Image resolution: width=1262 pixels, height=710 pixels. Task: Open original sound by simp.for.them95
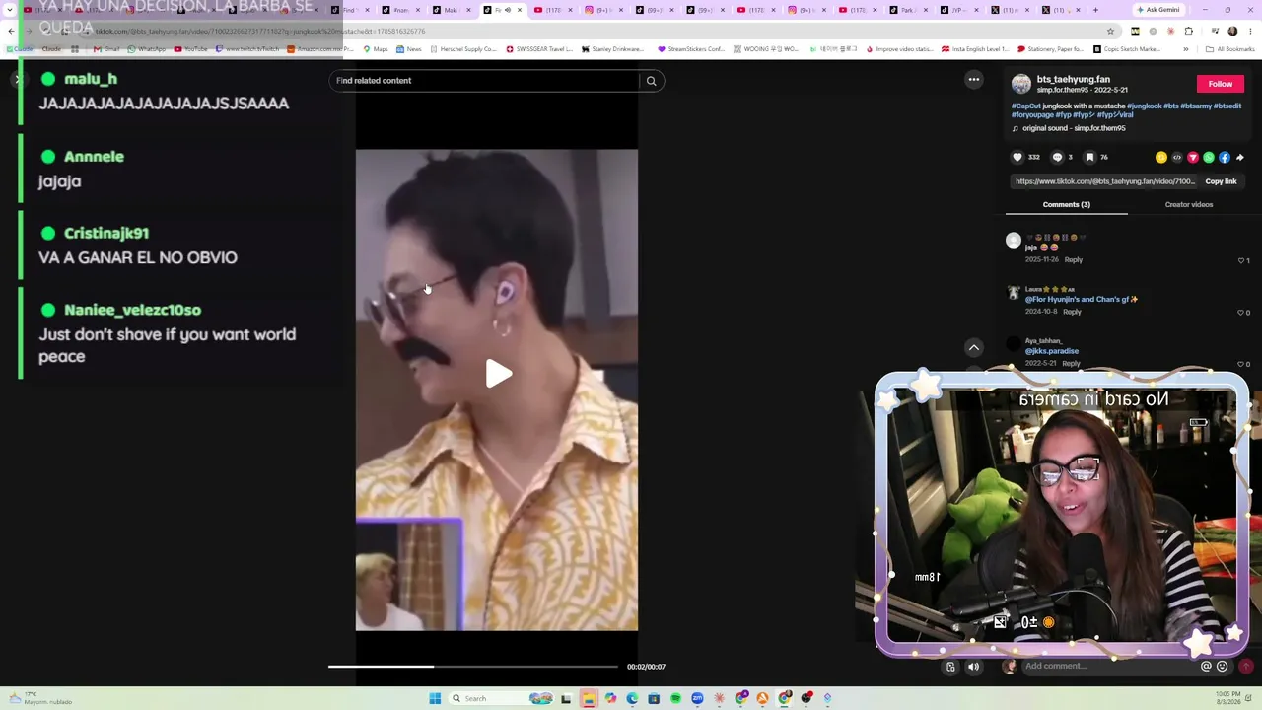point(1074,128)
